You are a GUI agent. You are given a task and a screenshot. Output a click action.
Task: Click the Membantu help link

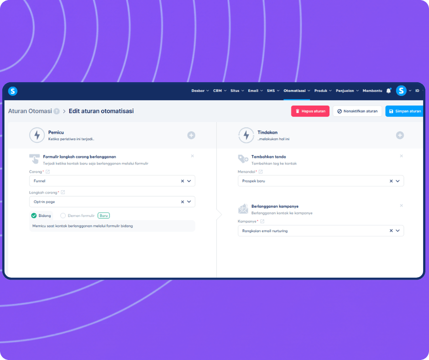click(372, 90)
